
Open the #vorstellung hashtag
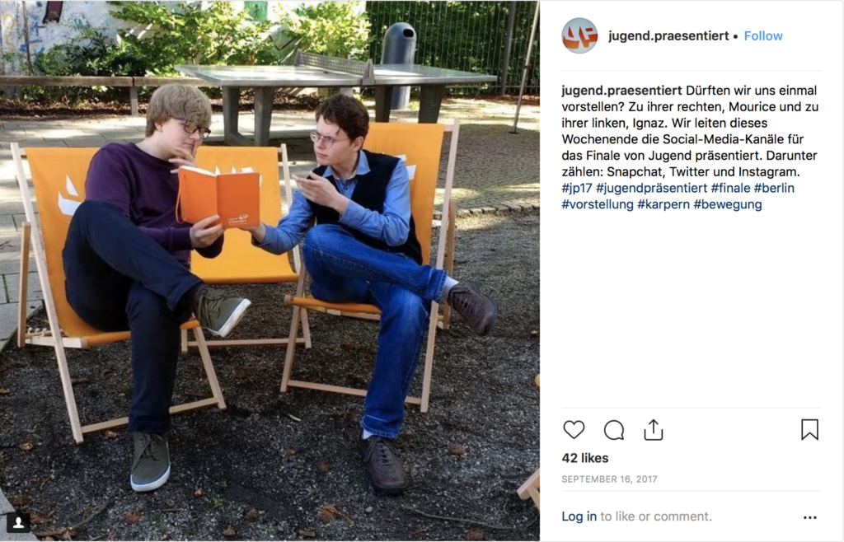coord(598,204)
